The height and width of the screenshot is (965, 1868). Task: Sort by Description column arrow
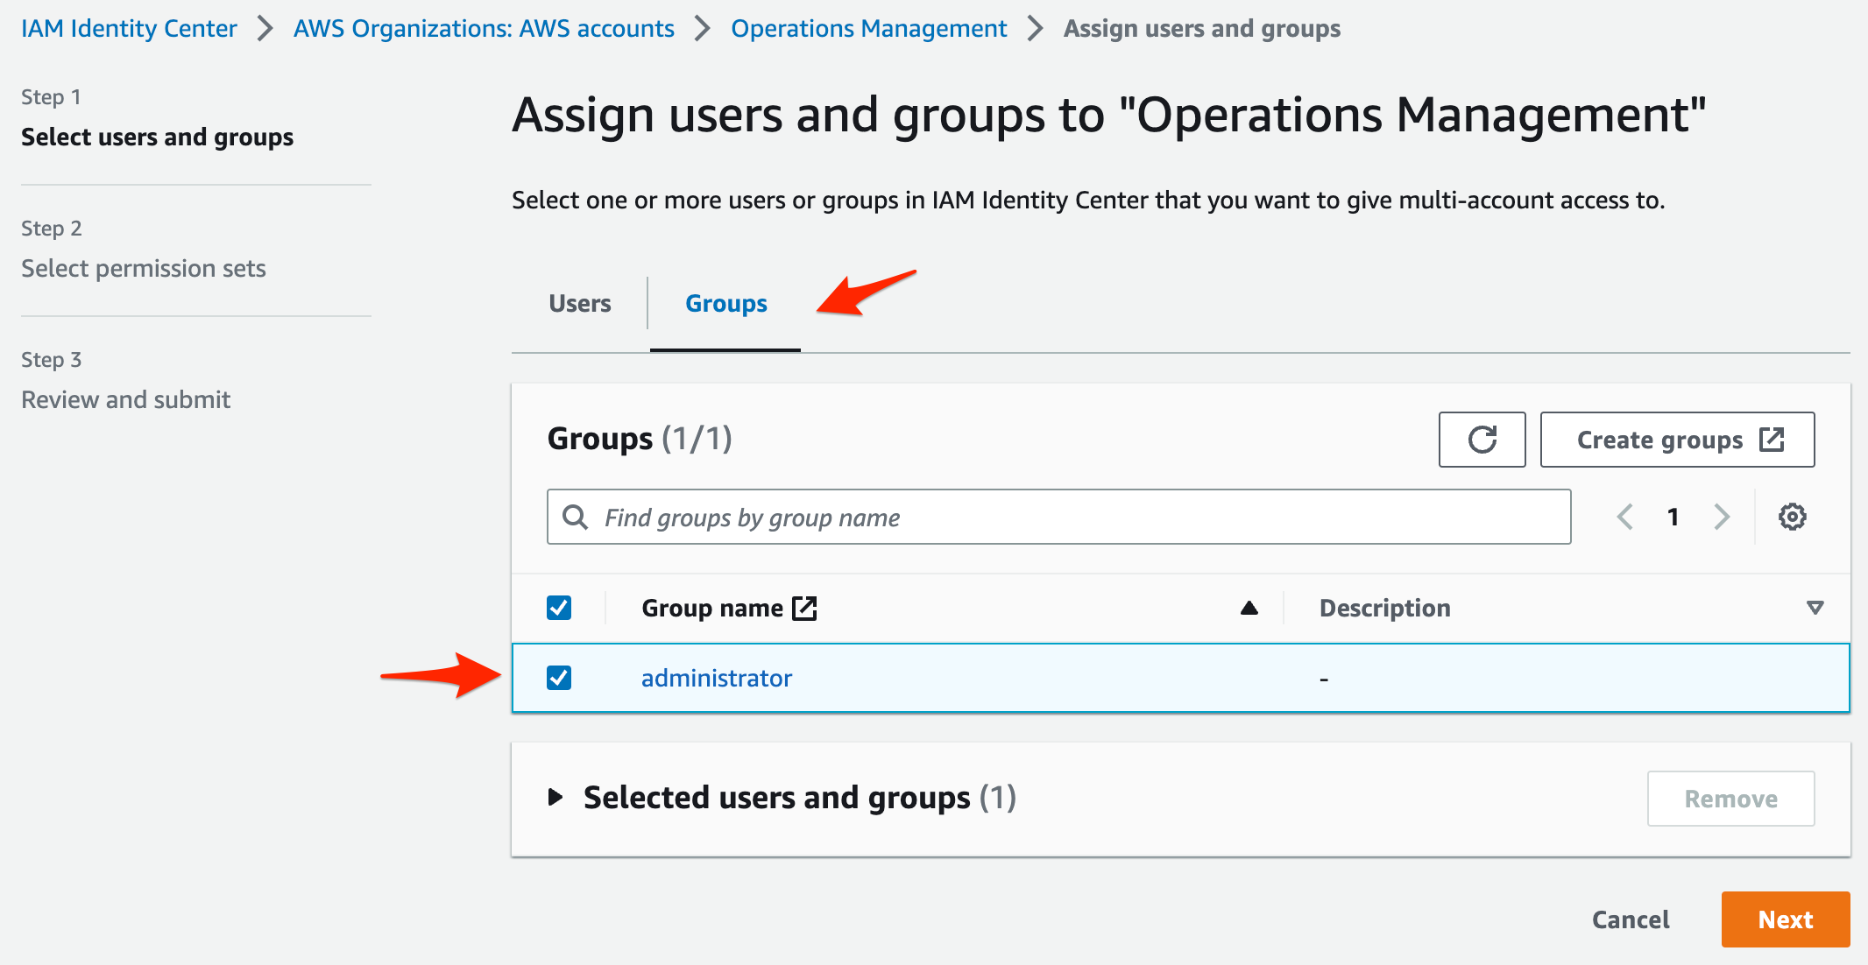[x=1815, y=608]
